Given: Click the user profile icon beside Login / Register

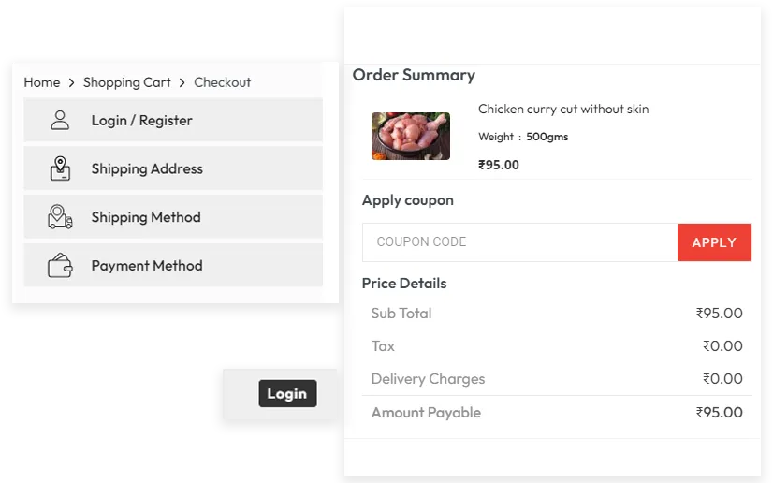Looking at the screenshot, I should (x=60, y=121).
